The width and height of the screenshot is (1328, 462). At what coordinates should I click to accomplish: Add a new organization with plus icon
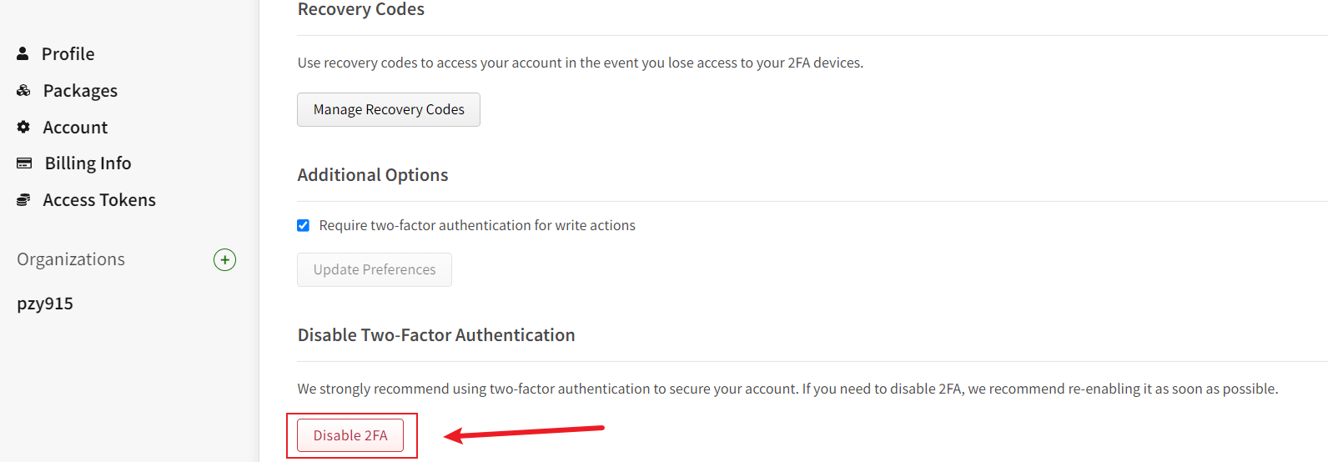click(x=224, y=260)
